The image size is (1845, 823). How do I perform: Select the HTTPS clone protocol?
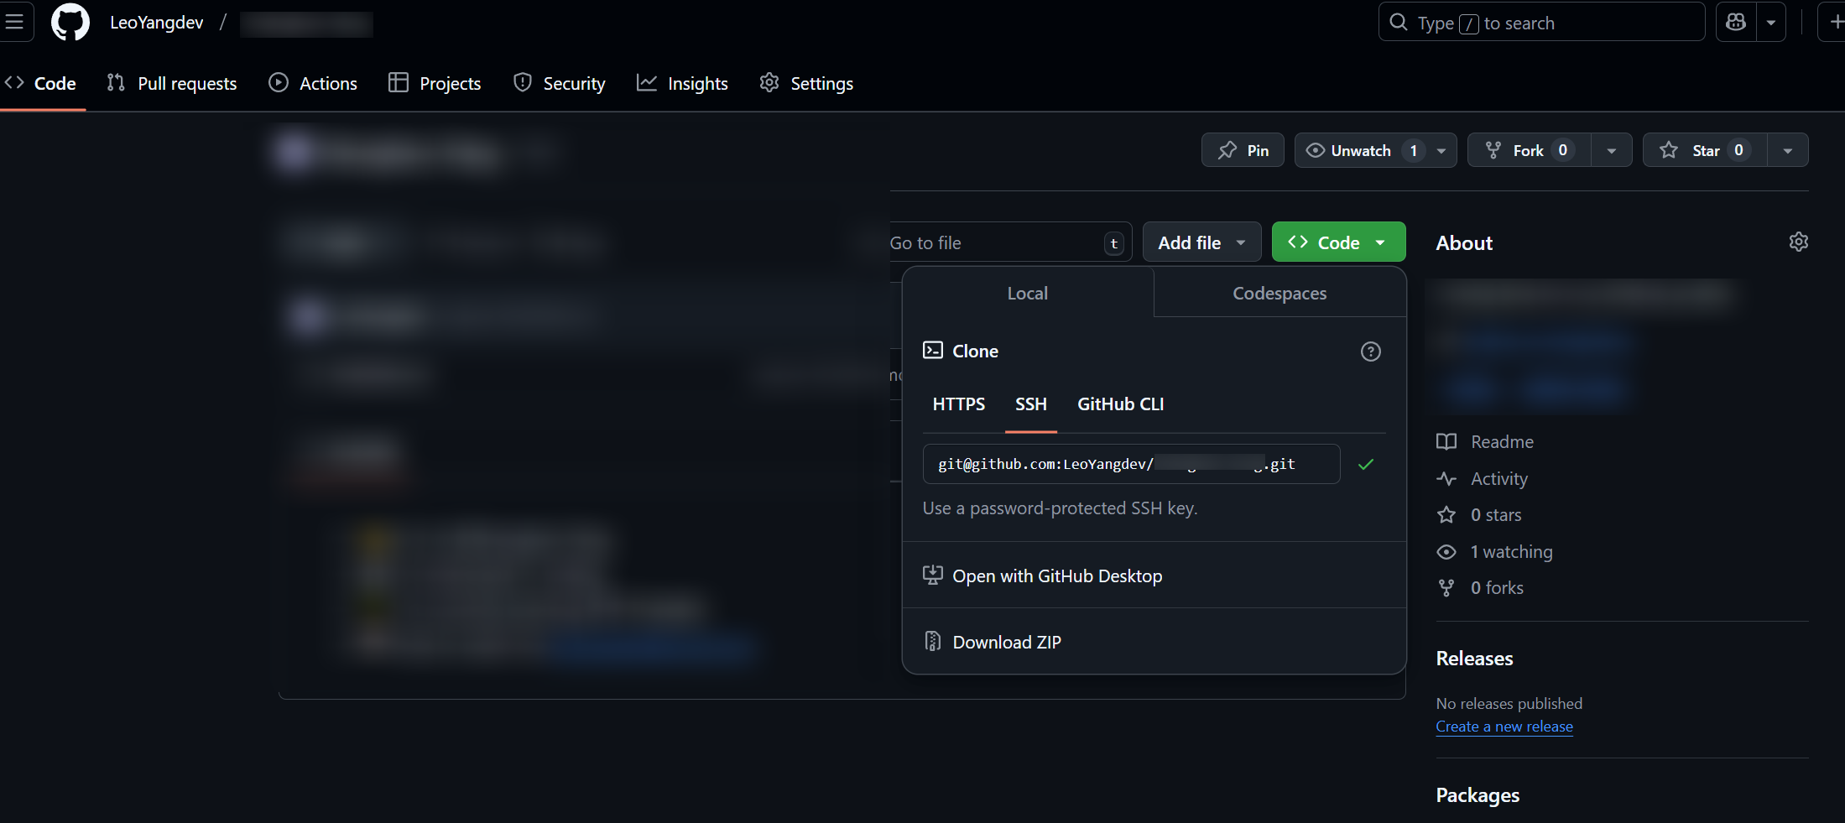[958, 404]
